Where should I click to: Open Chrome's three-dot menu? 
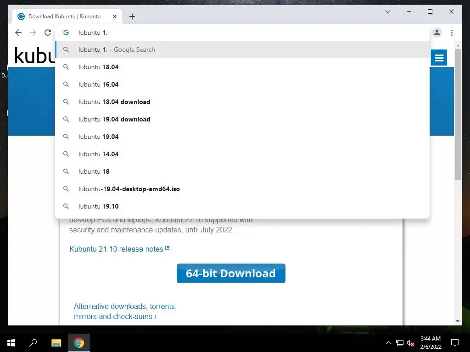tap(452, 33)
